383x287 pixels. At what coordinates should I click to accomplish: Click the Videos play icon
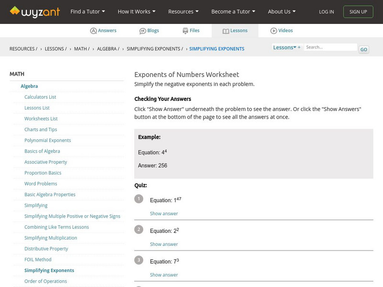274,31
